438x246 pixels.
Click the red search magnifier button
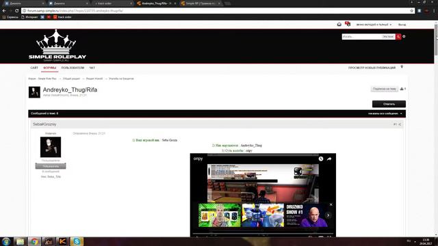[398, 36]
